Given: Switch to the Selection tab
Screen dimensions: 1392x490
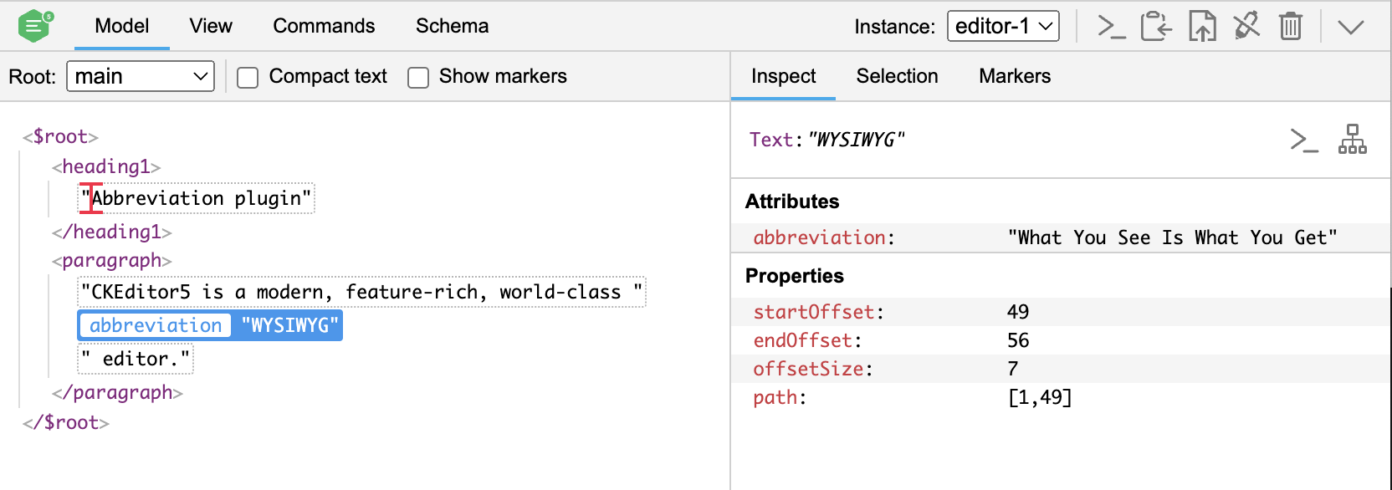Looking at the screenshot, I should click(x=897, y=76).
